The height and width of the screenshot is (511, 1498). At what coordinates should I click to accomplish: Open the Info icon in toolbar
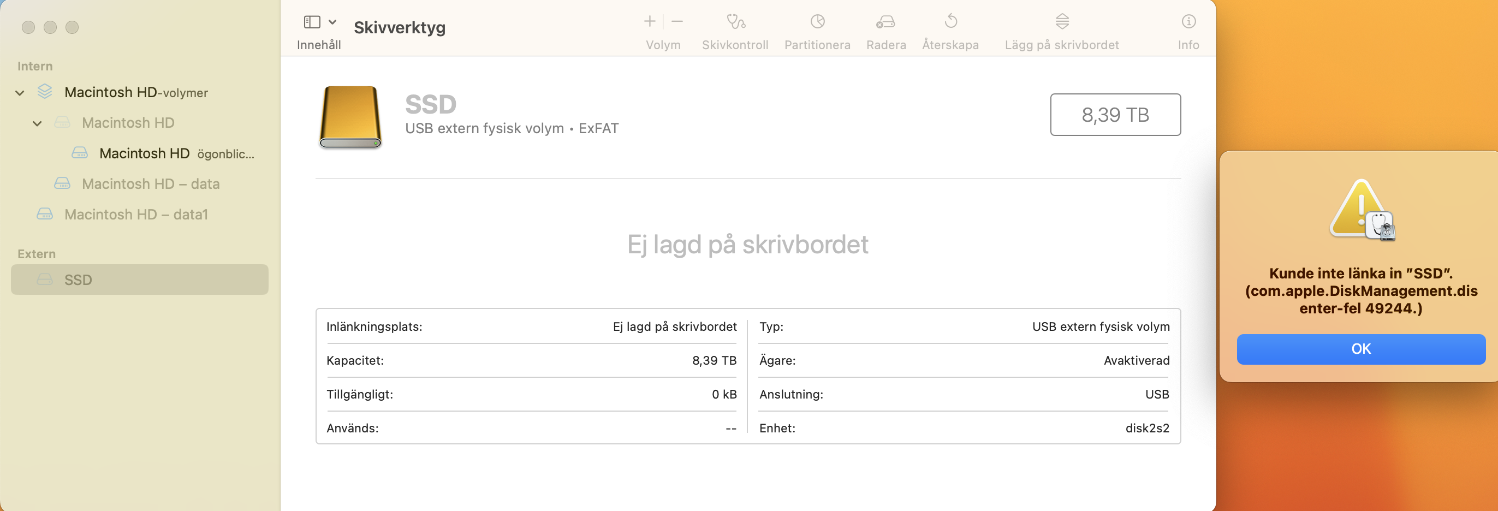click(1188, 21)
